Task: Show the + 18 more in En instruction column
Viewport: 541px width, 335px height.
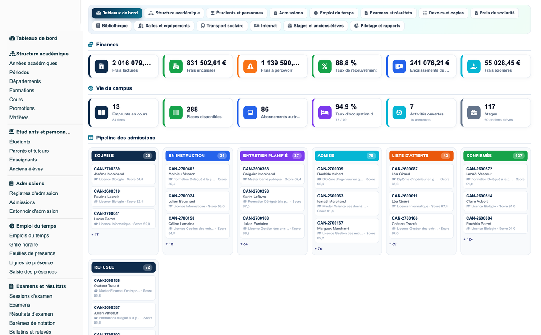Action: 170,244
